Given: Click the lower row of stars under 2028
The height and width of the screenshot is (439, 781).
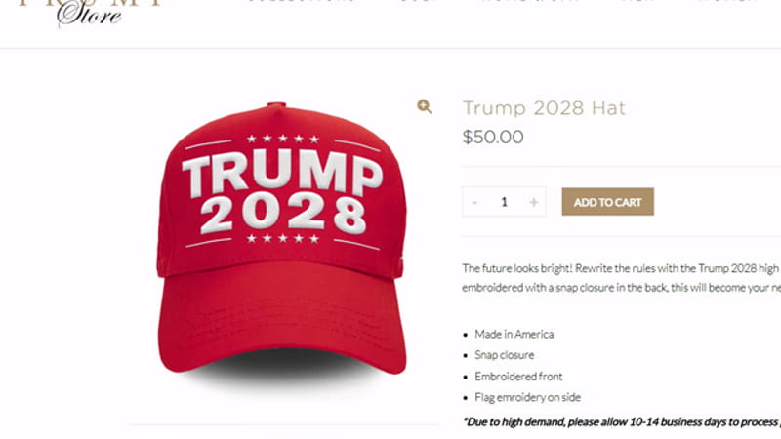Looking at the screenshot, I should (283, 238).
